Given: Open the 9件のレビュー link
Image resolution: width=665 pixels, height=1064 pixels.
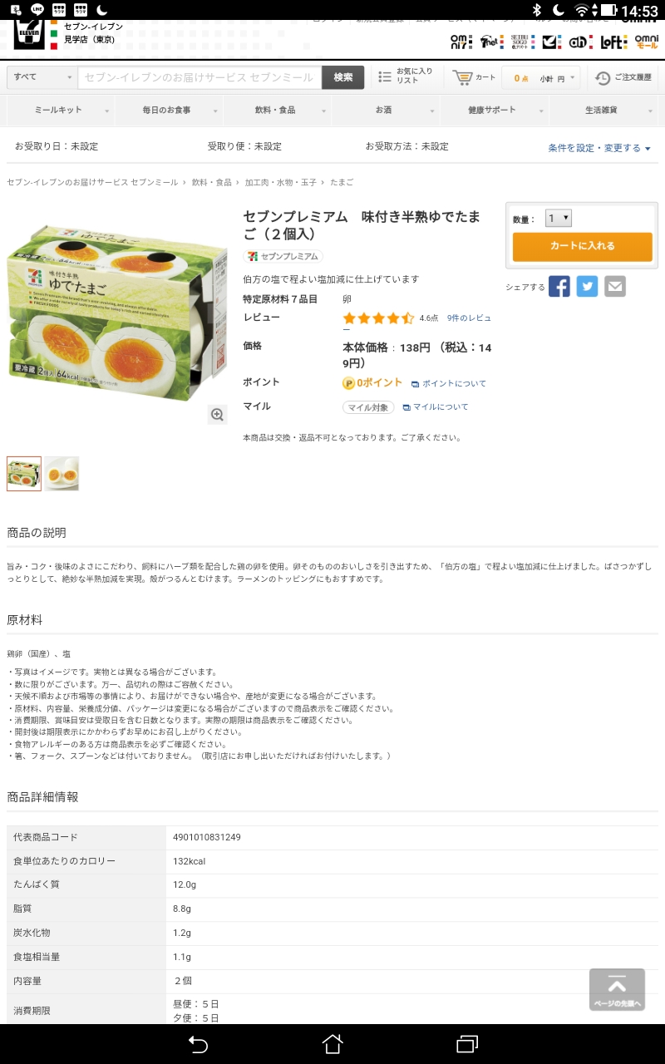Looking at the screenshot, I should [468, 318].
